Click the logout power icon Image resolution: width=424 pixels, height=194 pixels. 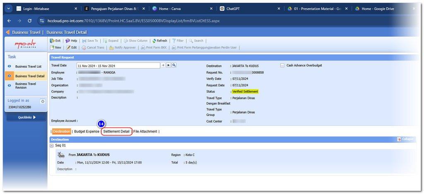(43, 102)
